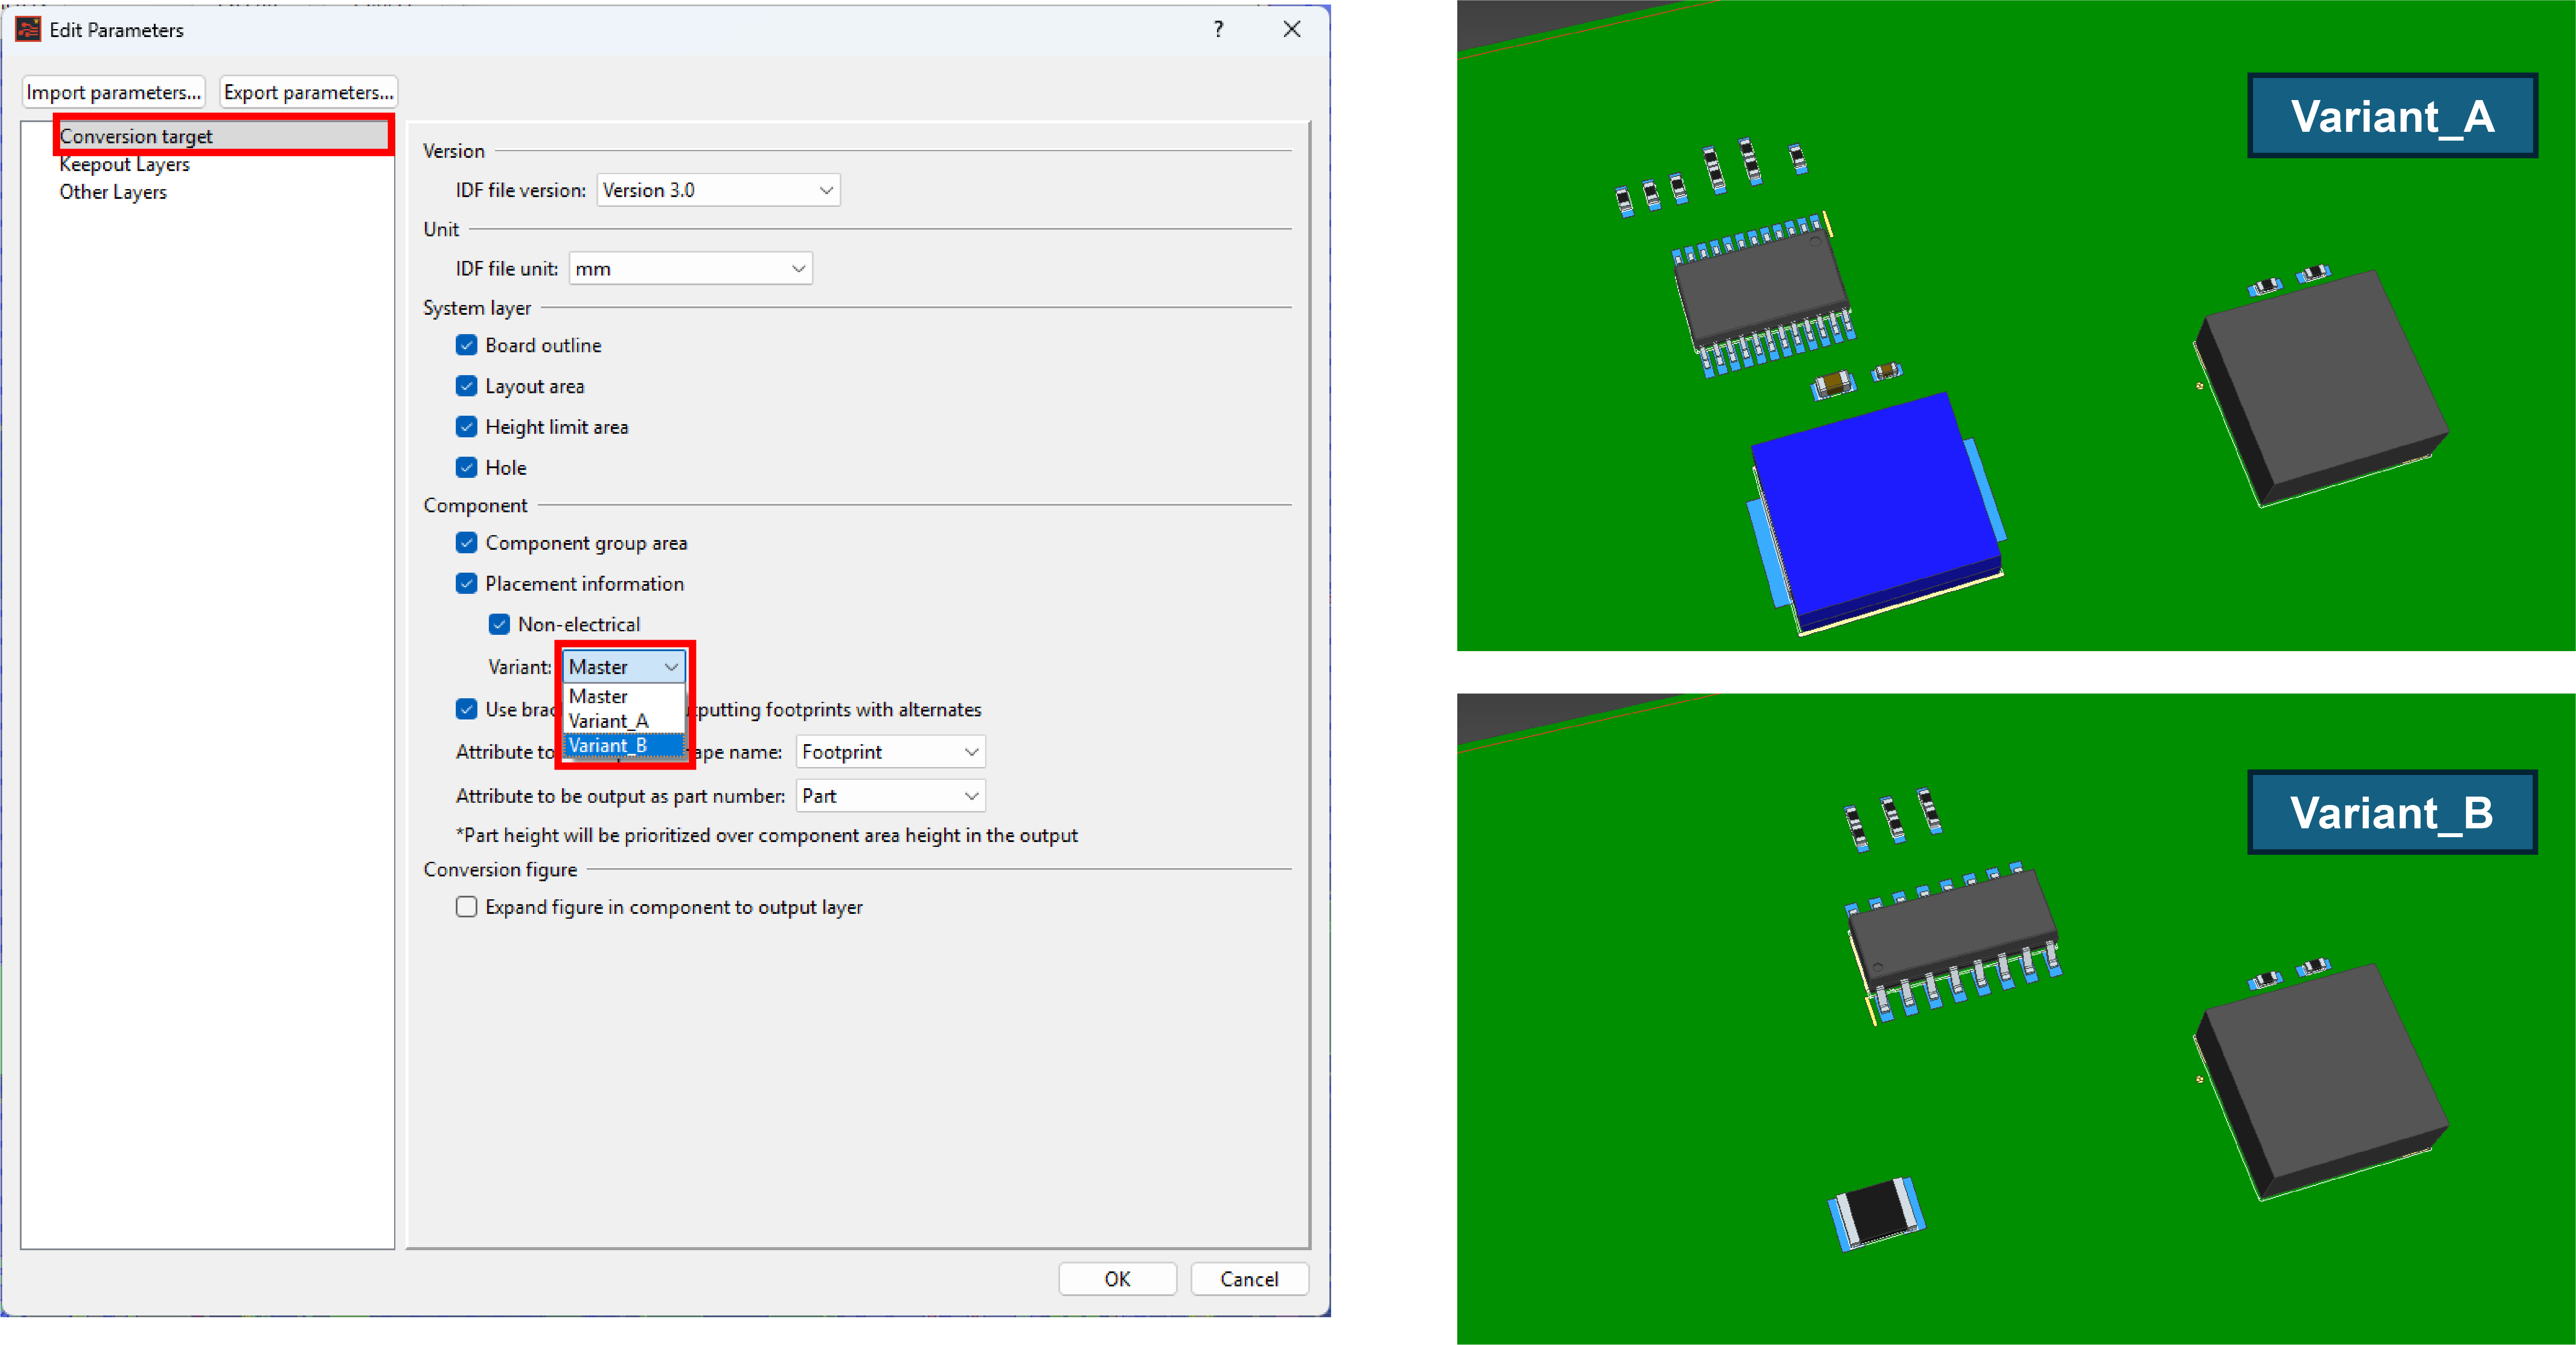Viewport: 2576px width, 1345px height.
Task: Open the shape name Footprint dropdown
Action: 890,752
